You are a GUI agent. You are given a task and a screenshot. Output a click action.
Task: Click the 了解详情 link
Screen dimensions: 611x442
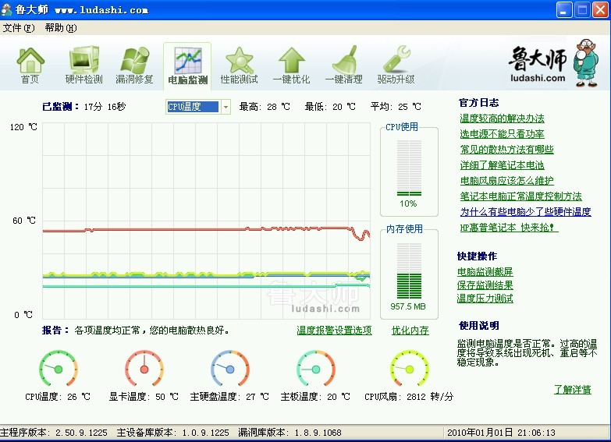pos(573,390)
